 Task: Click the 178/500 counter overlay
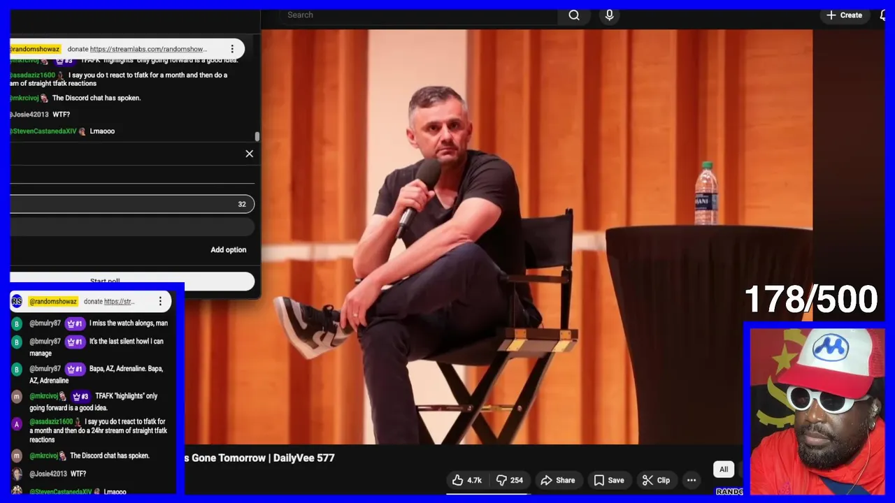tap(811, 299)
